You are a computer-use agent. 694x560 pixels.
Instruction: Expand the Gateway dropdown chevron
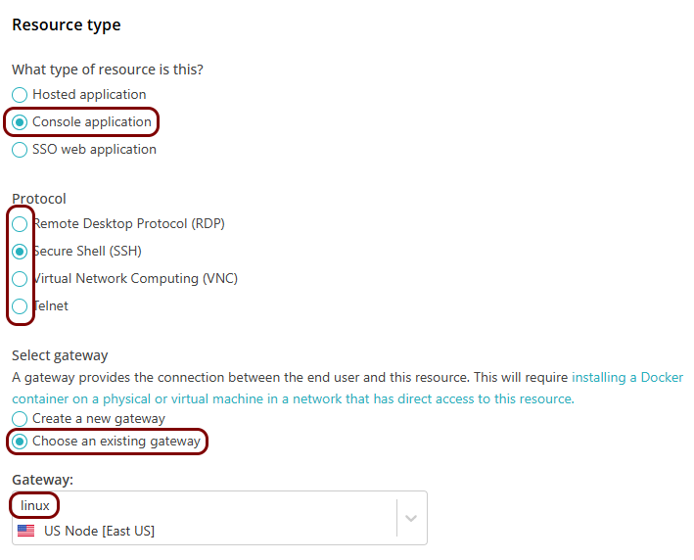(411, 518)
